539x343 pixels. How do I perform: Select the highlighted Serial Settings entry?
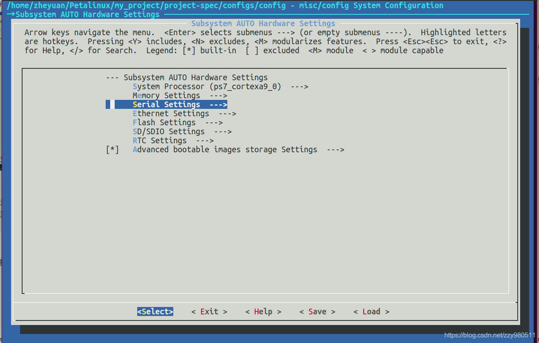166,105
